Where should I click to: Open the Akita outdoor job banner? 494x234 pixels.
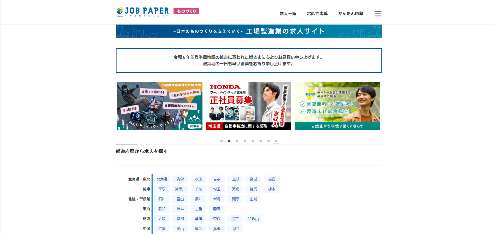pos(160,106)
